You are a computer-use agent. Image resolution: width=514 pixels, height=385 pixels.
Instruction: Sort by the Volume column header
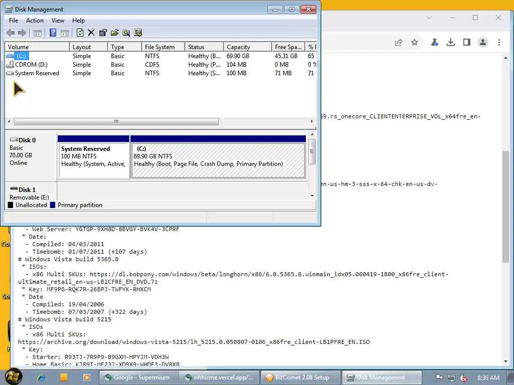[x=37, y=47]
